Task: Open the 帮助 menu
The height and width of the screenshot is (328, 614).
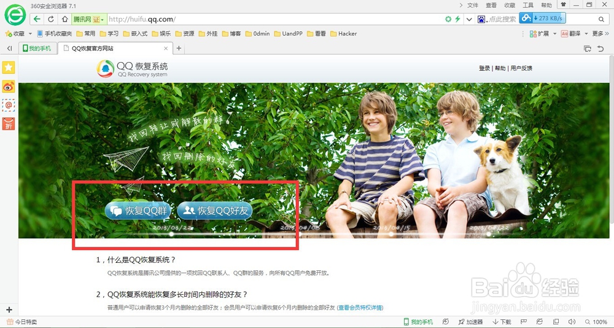Action: pyautogui.click(x=546, y=5)
